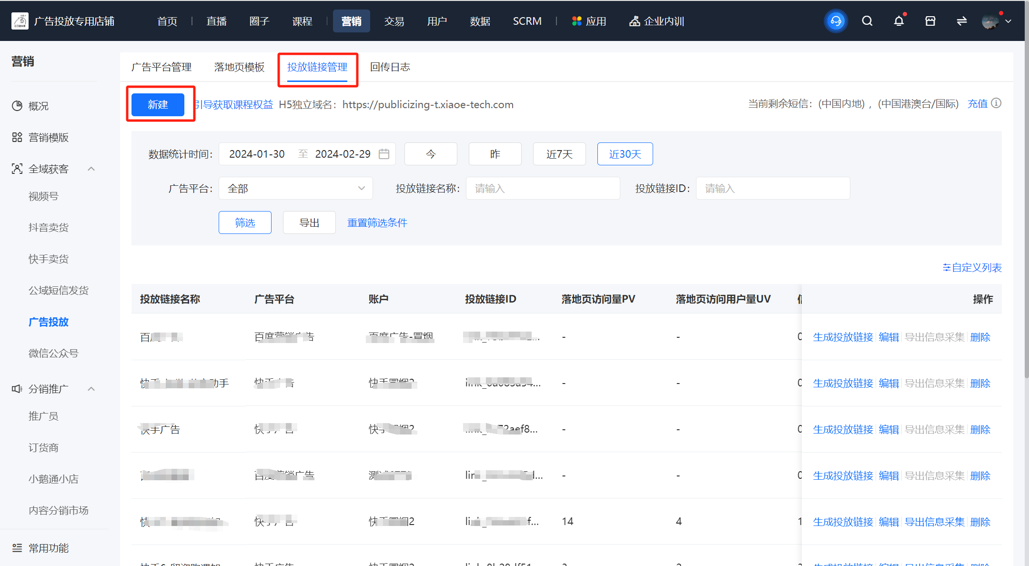Switch to 落地页模板 tab
Viewport: 1029px width, 566px height.
pos(239,67)
